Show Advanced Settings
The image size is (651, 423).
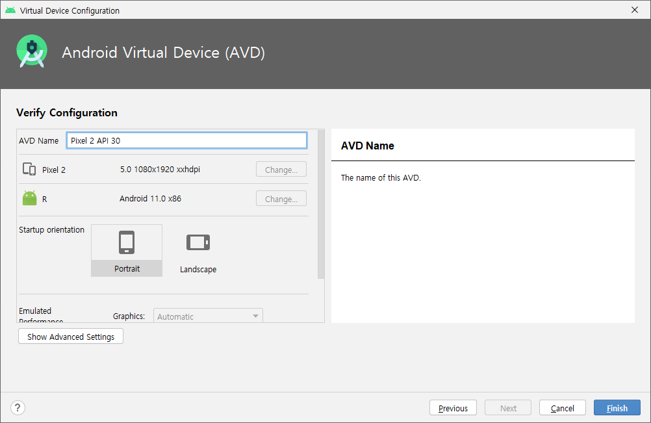point(71,336)
